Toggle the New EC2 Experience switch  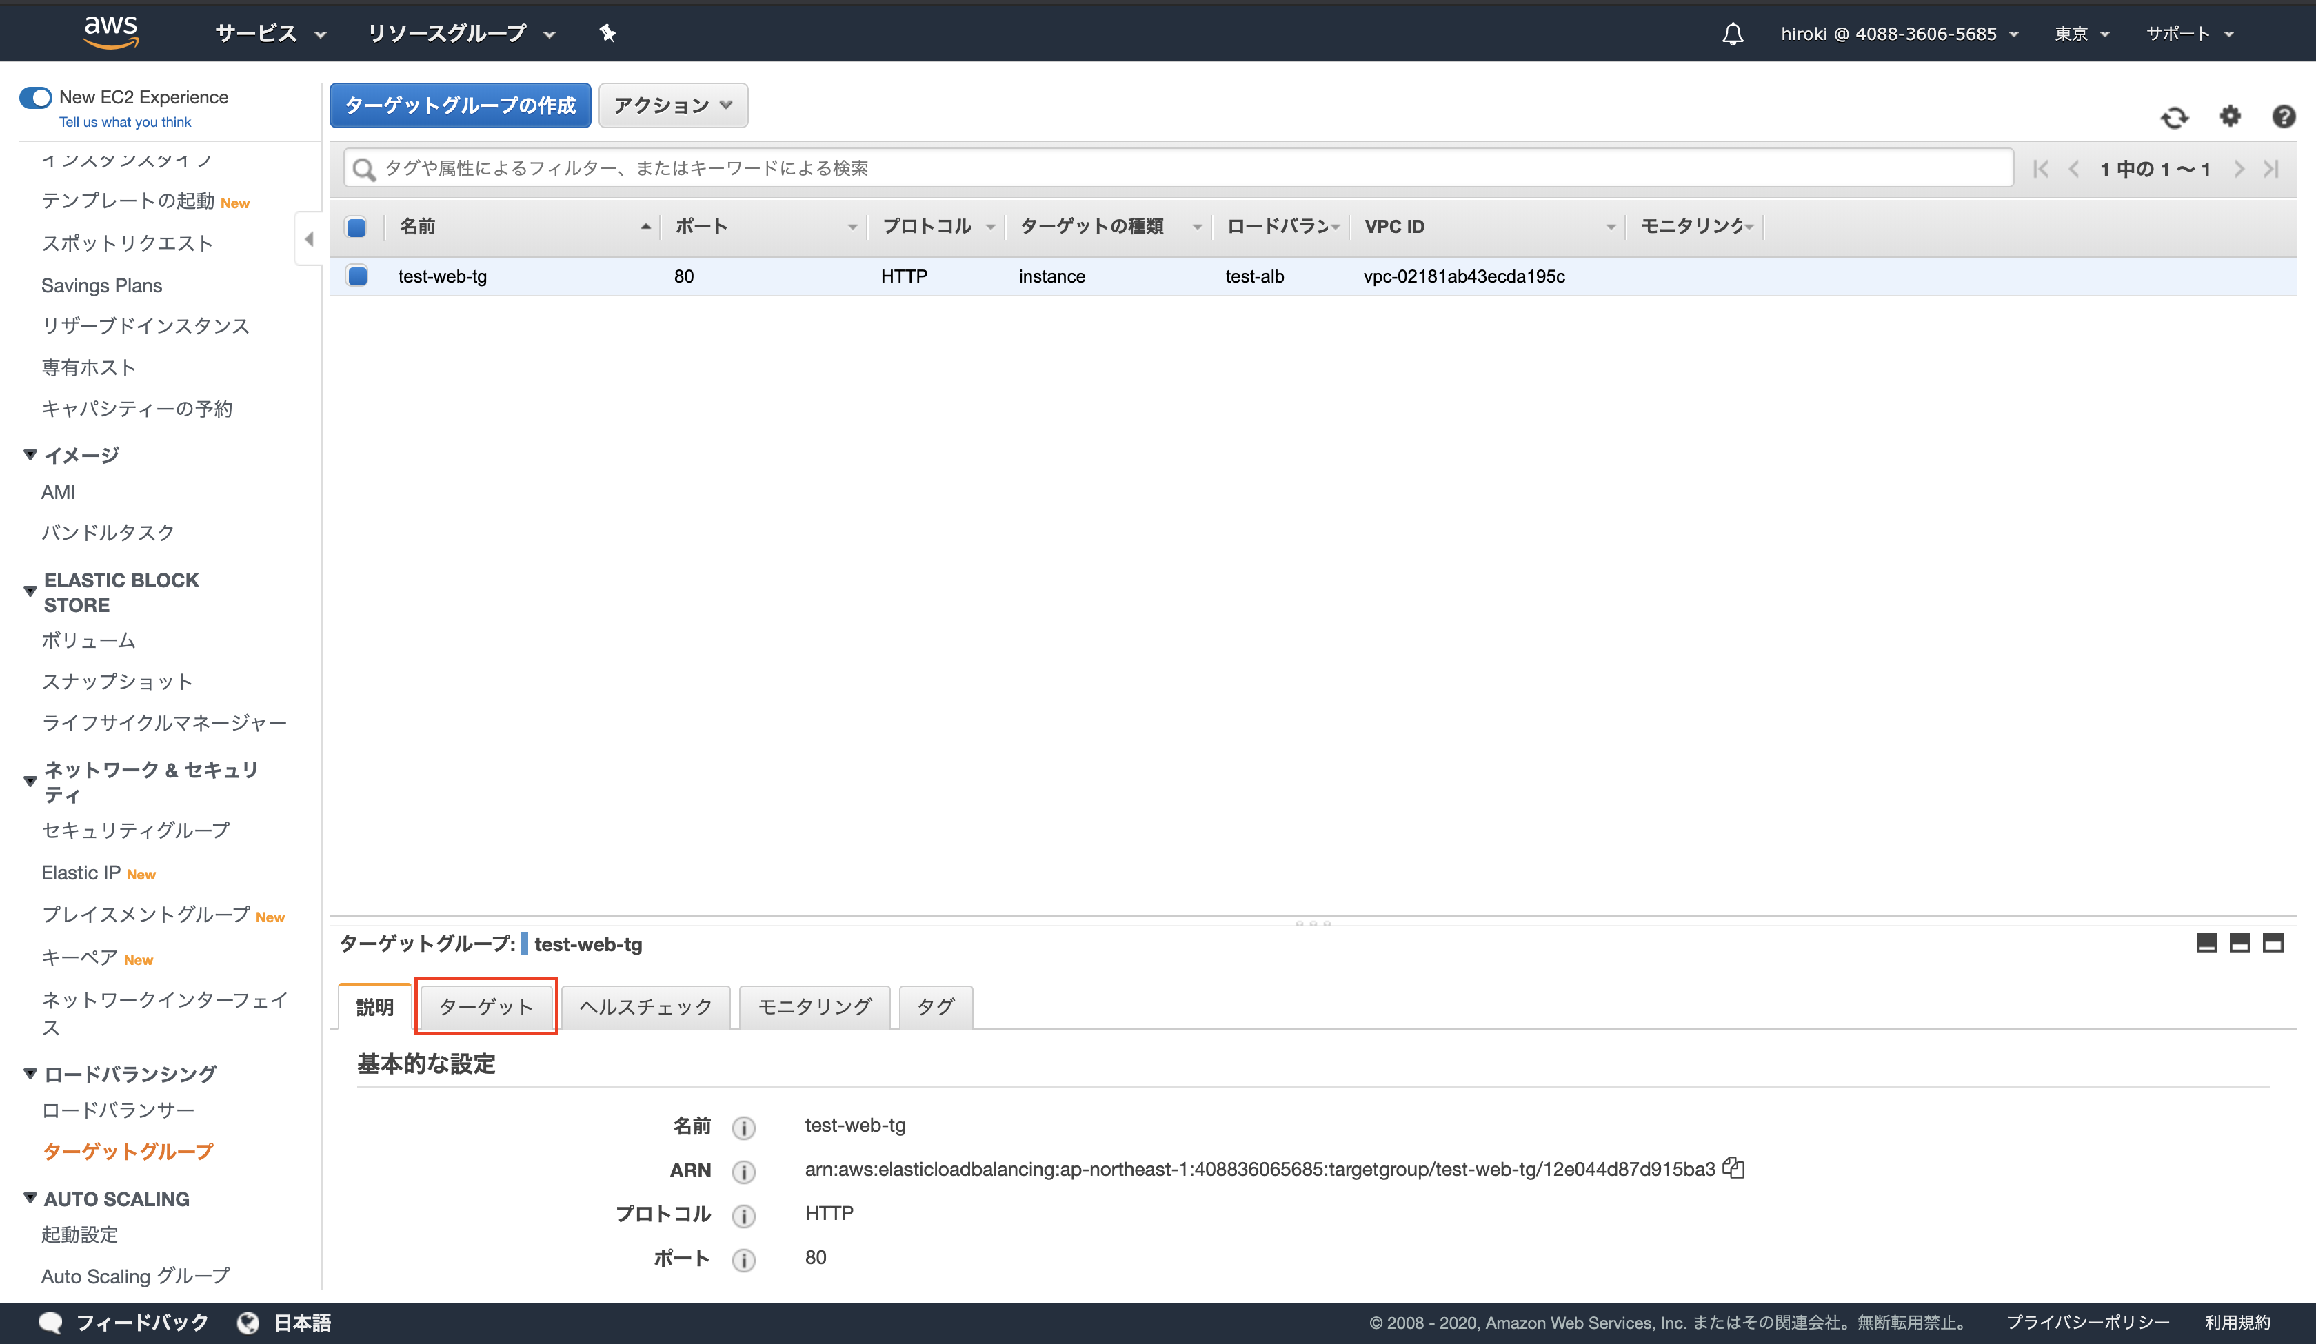click(36, 97)
